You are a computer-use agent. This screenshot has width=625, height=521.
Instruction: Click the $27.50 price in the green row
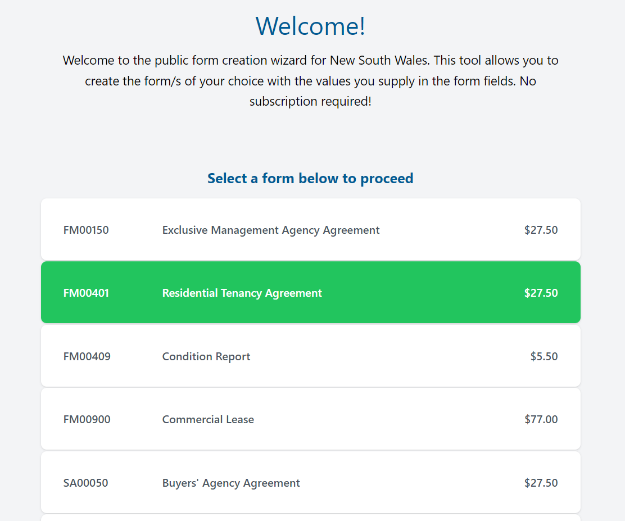click(x=541, y=293)
